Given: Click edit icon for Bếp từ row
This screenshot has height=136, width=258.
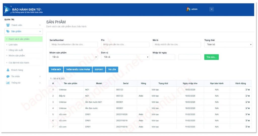Looking at the screenshot, I should (x=246, y=96).
